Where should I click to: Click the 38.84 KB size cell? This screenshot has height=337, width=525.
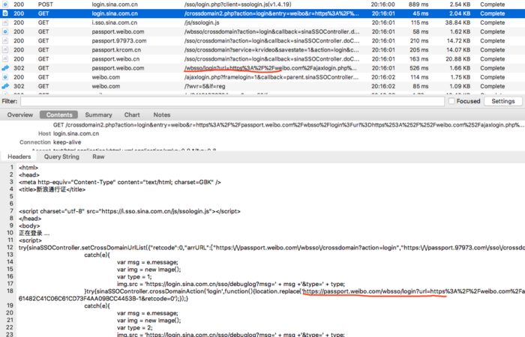(x=457, y=22)
